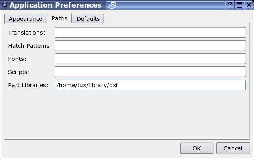Click the window menu icon in title bar
Screen dimensions: 254x160
click(x=4, y=5)
